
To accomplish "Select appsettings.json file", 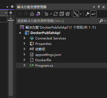I will [48, 55].
